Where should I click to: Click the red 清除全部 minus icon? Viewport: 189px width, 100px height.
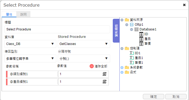pos(92,66)
